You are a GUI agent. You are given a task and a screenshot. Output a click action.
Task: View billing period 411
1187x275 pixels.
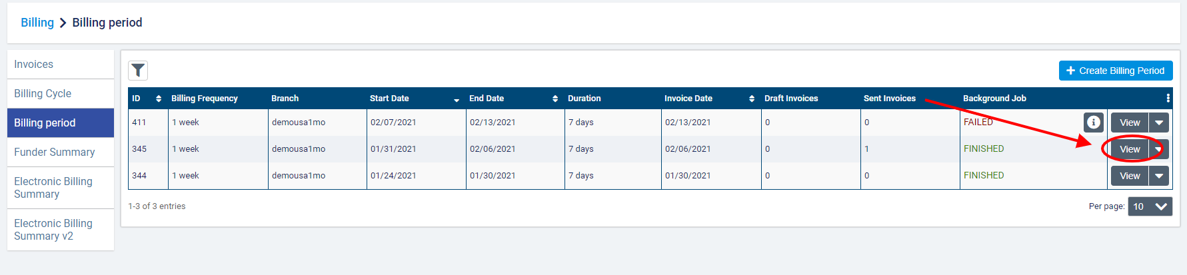point(1130,123)
